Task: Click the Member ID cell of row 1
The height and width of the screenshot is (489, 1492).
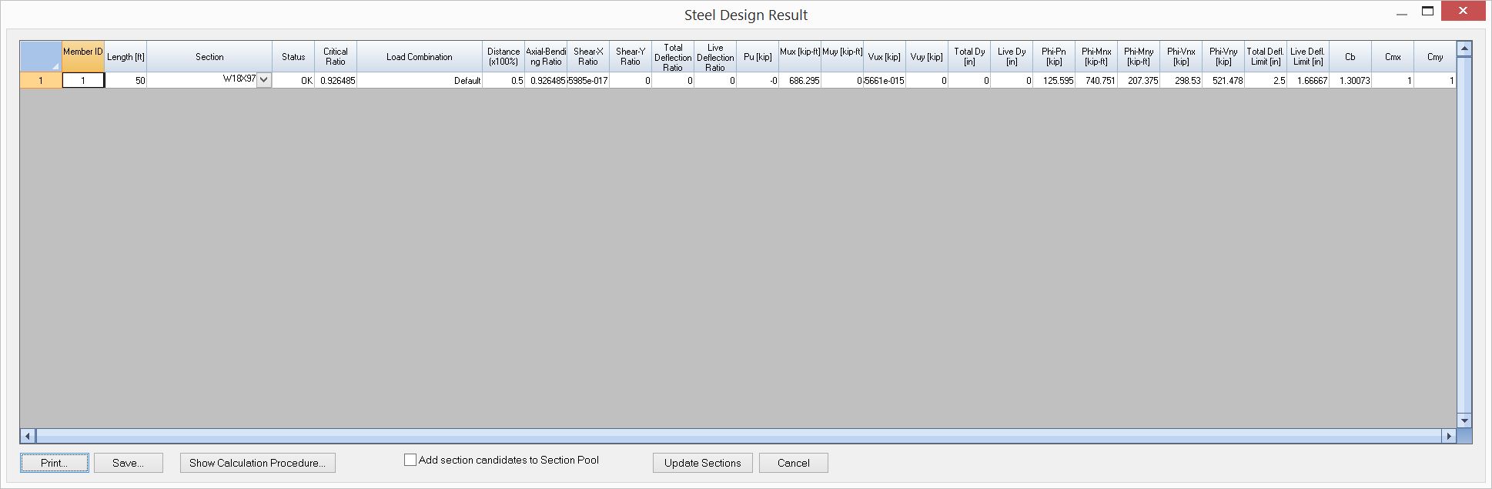Action: [83, 80]
